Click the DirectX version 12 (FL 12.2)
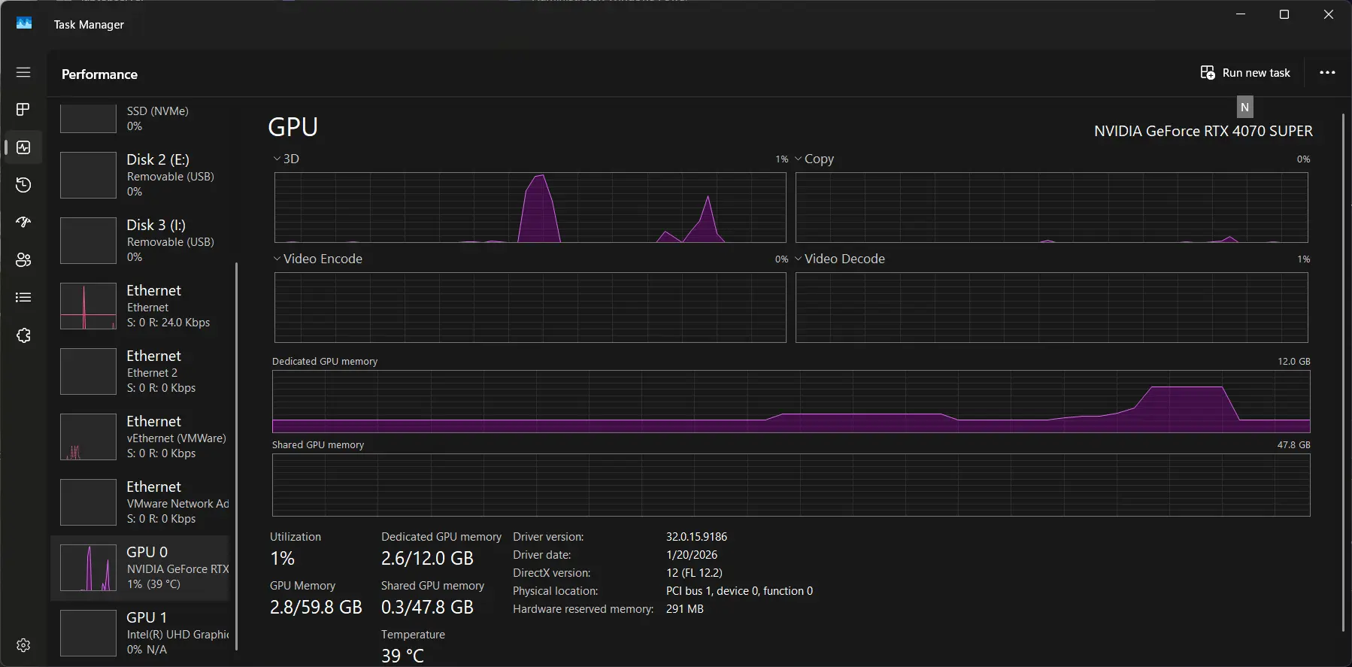Image resolution: width=1352 pixels, height=667 pixels. [694, 573]
